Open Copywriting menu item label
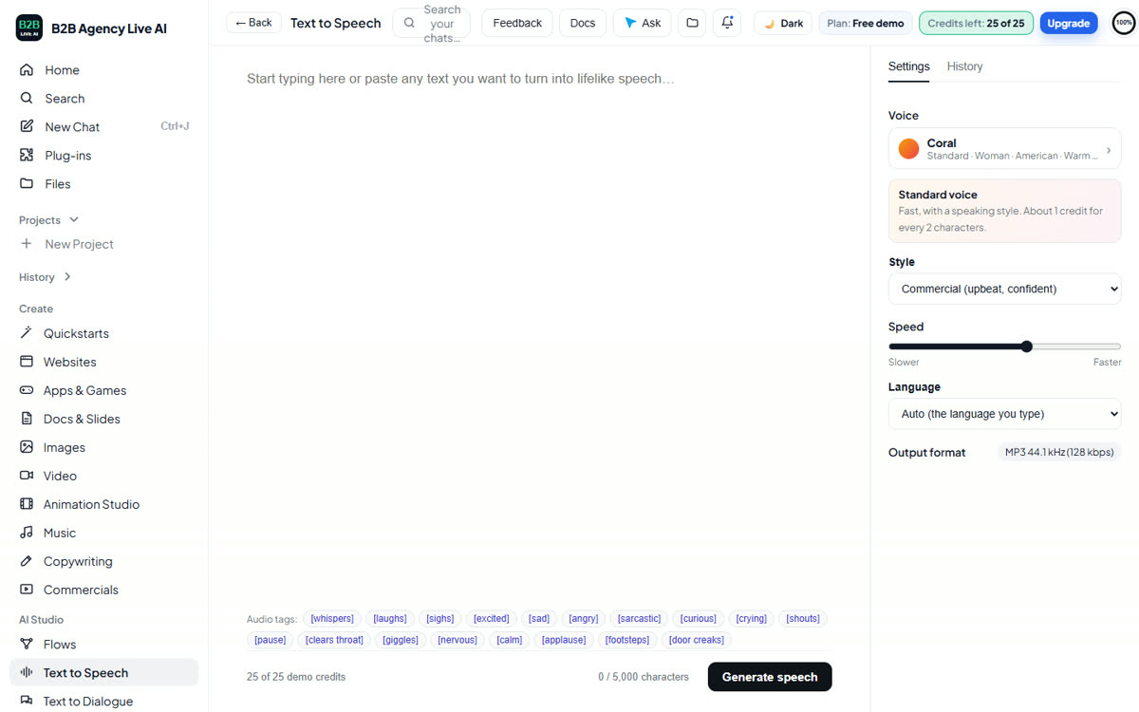Image resolution: width=1139 pixels, height=712 pixels. coord(78,561)
